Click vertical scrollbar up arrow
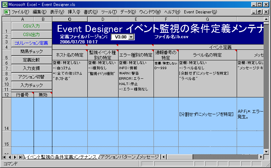The image size is (271, 168). [266, 19]
